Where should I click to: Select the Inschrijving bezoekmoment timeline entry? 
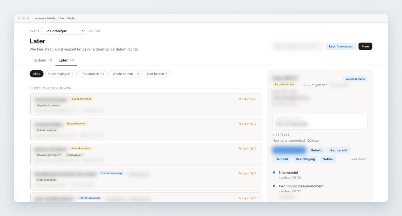coord(301,186)
